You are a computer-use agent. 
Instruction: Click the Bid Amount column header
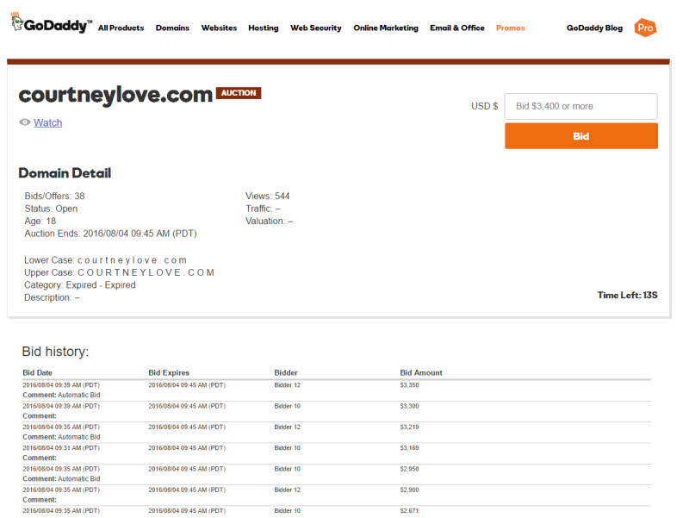coord(421,372)
